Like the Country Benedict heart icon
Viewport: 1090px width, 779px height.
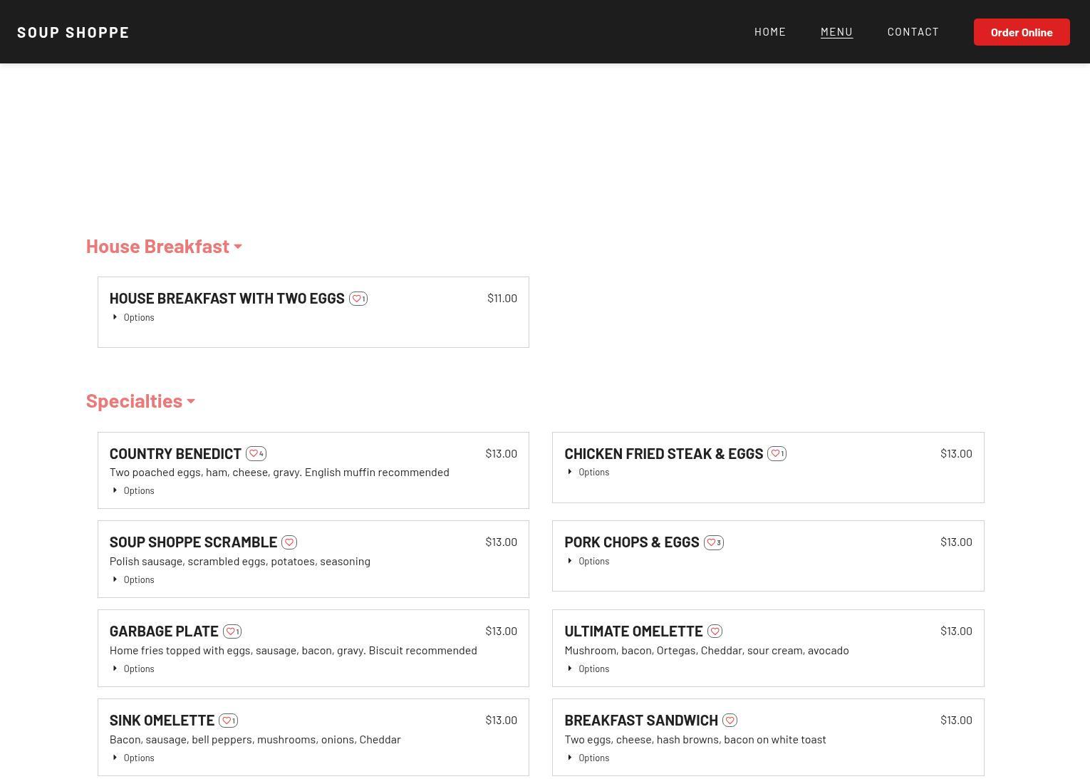click(x=254, y=454)
